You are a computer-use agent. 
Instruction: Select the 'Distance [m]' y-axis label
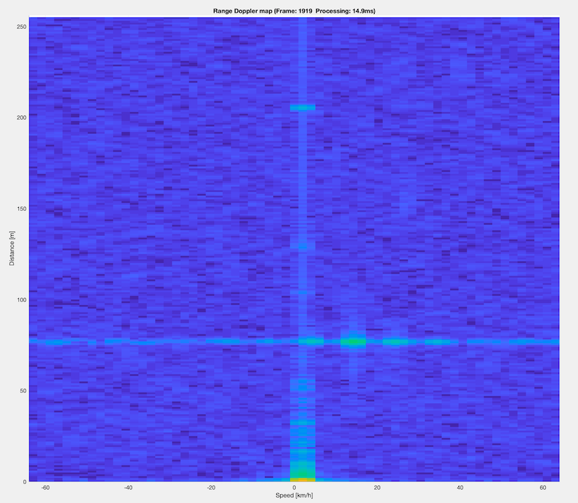pos(12,248)
